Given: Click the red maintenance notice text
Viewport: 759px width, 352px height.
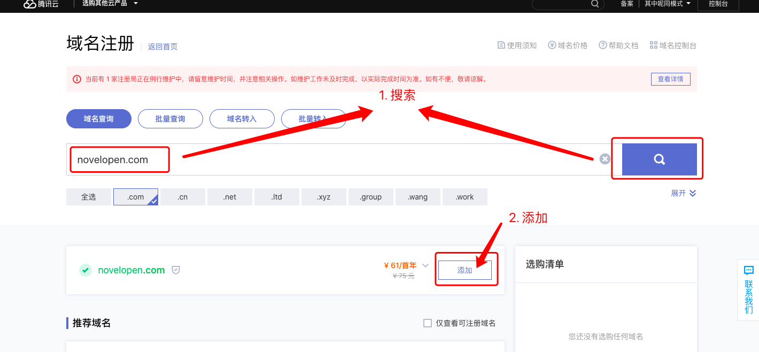Looking at the screenshot, I should pos(287,79).
